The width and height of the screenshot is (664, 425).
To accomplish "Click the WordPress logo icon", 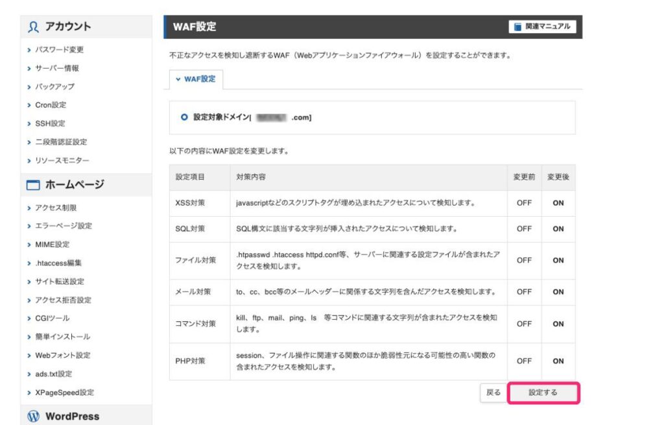I will point(34,416).
